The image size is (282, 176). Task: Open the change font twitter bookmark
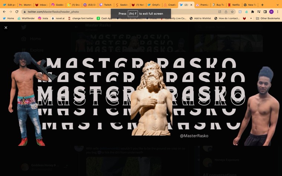(81, 18)
